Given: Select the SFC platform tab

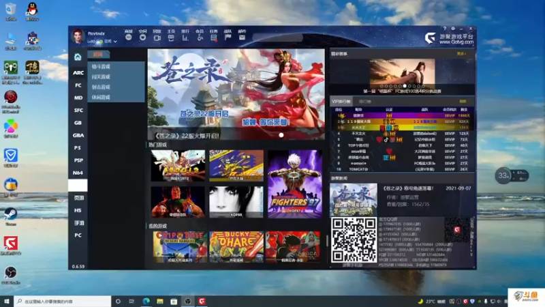Looking at the screenshot, I should pyautogui.click(x=78, y=111).
